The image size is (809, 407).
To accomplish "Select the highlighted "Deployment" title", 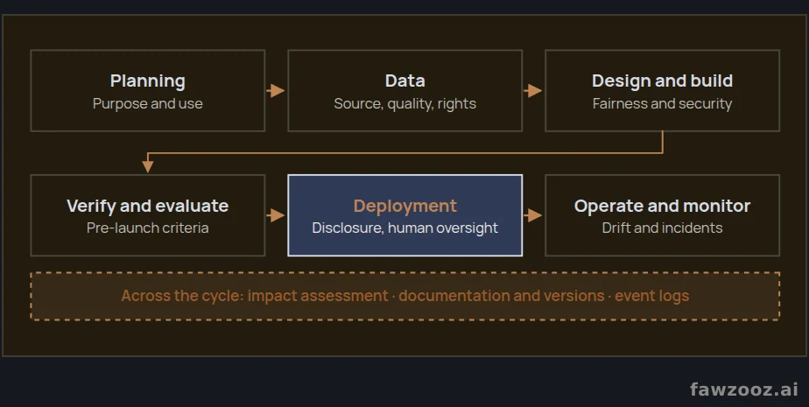I will [x=405, y=206].
